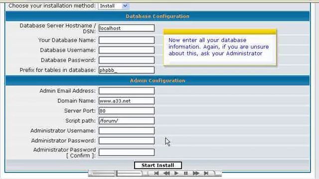Image resolution: width=319 pixels, height=179 pixels.
Task: Click the Administrator Password field
Action: 127,140
